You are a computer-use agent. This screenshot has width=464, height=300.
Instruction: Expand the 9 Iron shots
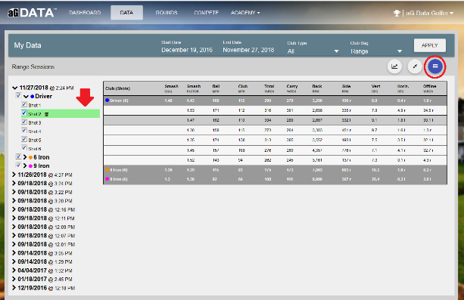pos(25,165)
